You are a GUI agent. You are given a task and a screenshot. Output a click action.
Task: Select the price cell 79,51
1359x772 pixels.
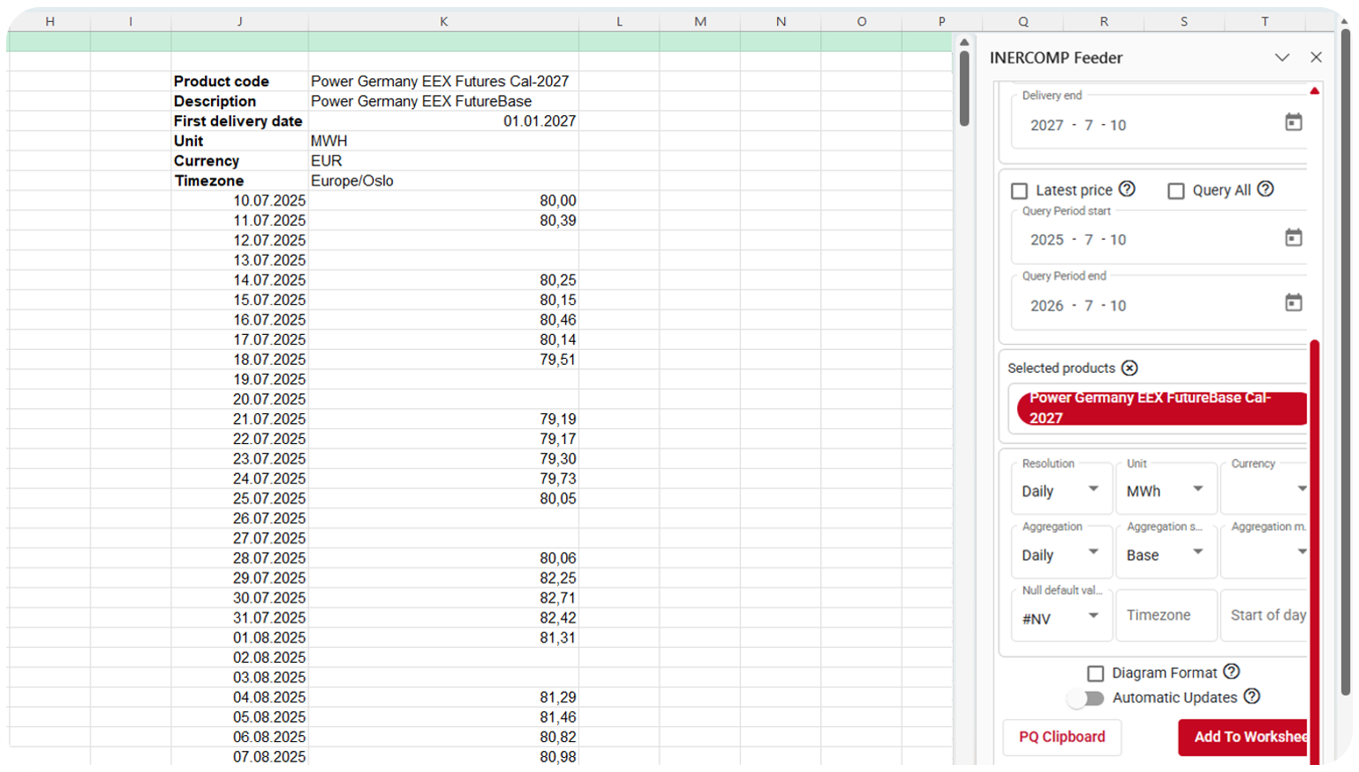[443, 359]
